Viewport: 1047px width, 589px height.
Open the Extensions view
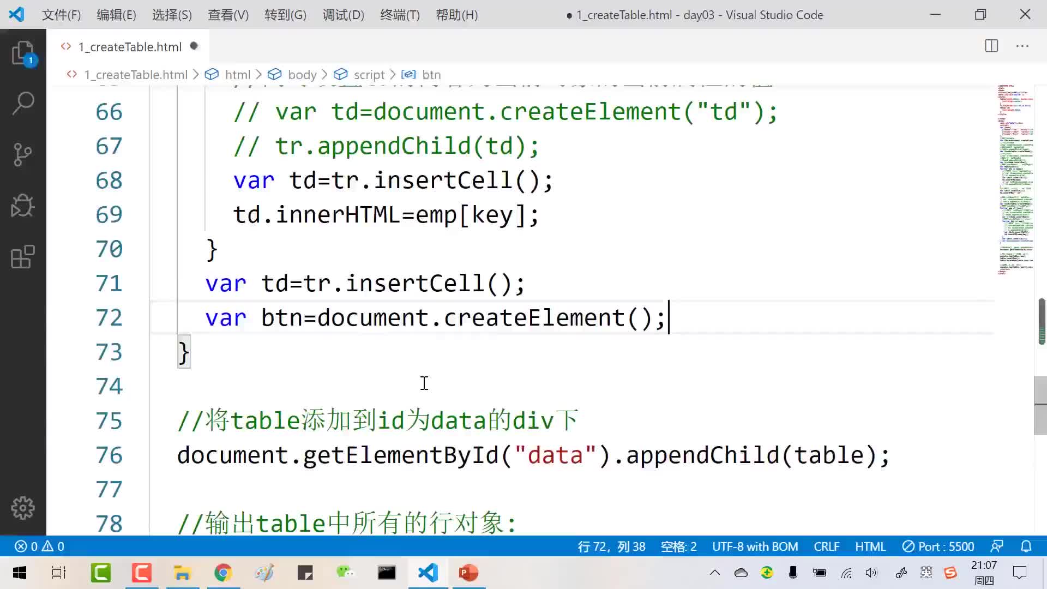point(23,257)
